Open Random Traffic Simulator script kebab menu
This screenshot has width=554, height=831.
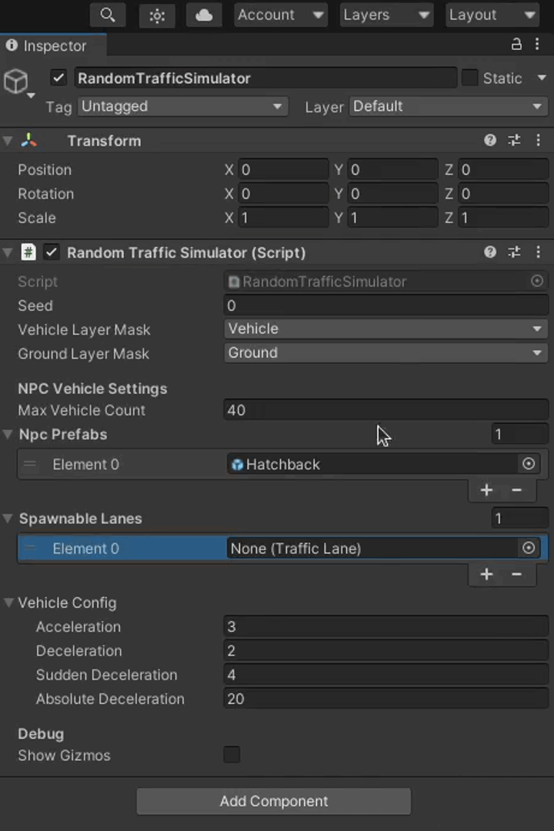539,252
